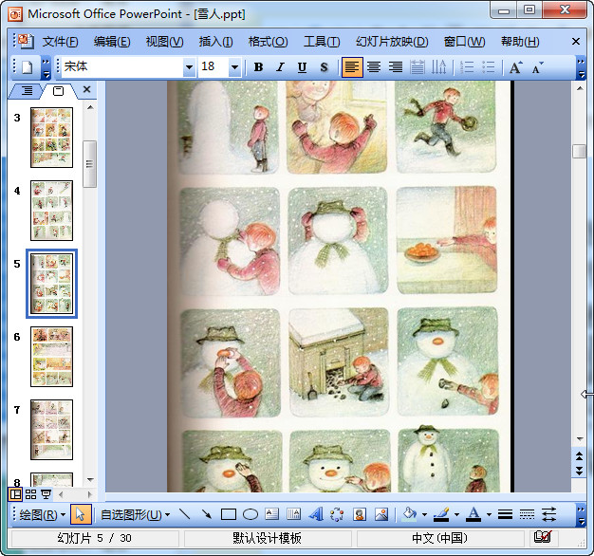Image resolution: width=594 pixels, height=556 pixels.
Task: Click font name field showing 宋体
Action: click(x=122, y=67)
